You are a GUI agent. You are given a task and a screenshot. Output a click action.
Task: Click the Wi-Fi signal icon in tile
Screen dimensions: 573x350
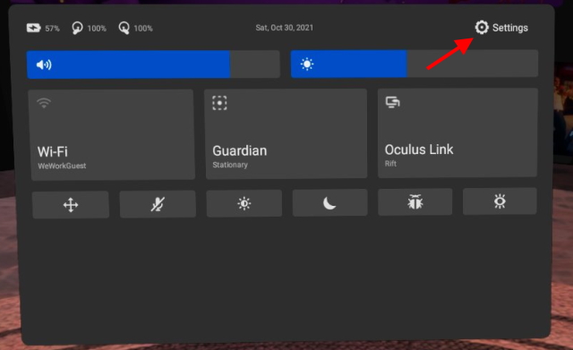[44, 103]
